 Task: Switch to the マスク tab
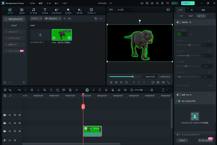click(x=190, y=16)
